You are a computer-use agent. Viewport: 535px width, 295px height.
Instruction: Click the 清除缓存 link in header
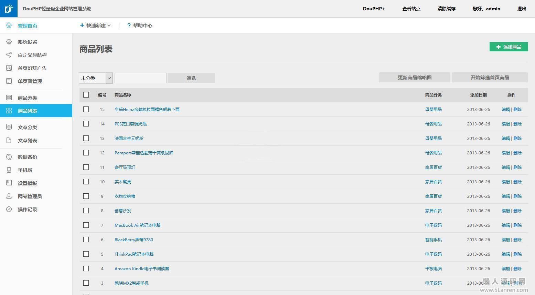point(446,9)
